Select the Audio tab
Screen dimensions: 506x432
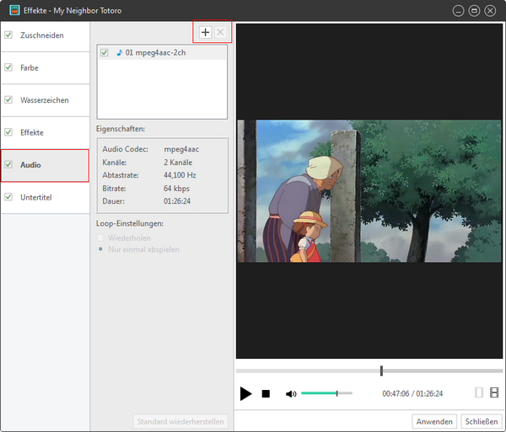46,165
